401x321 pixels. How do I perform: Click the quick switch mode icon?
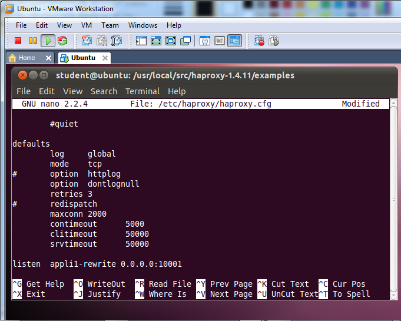pos(156,41)
